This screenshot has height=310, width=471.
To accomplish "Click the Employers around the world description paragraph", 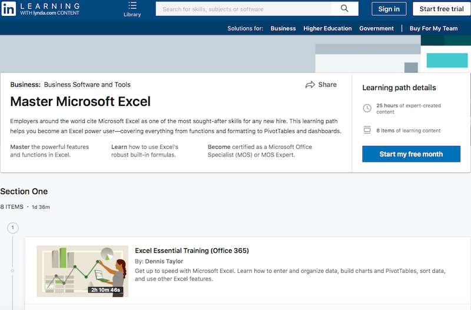I will point(175,126).
